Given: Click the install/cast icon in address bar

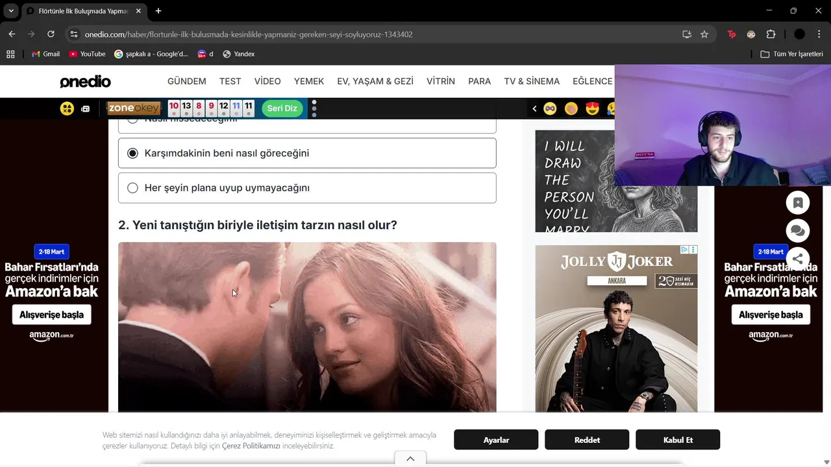Looking at the screenshot, I should click(x=687, y=34).
